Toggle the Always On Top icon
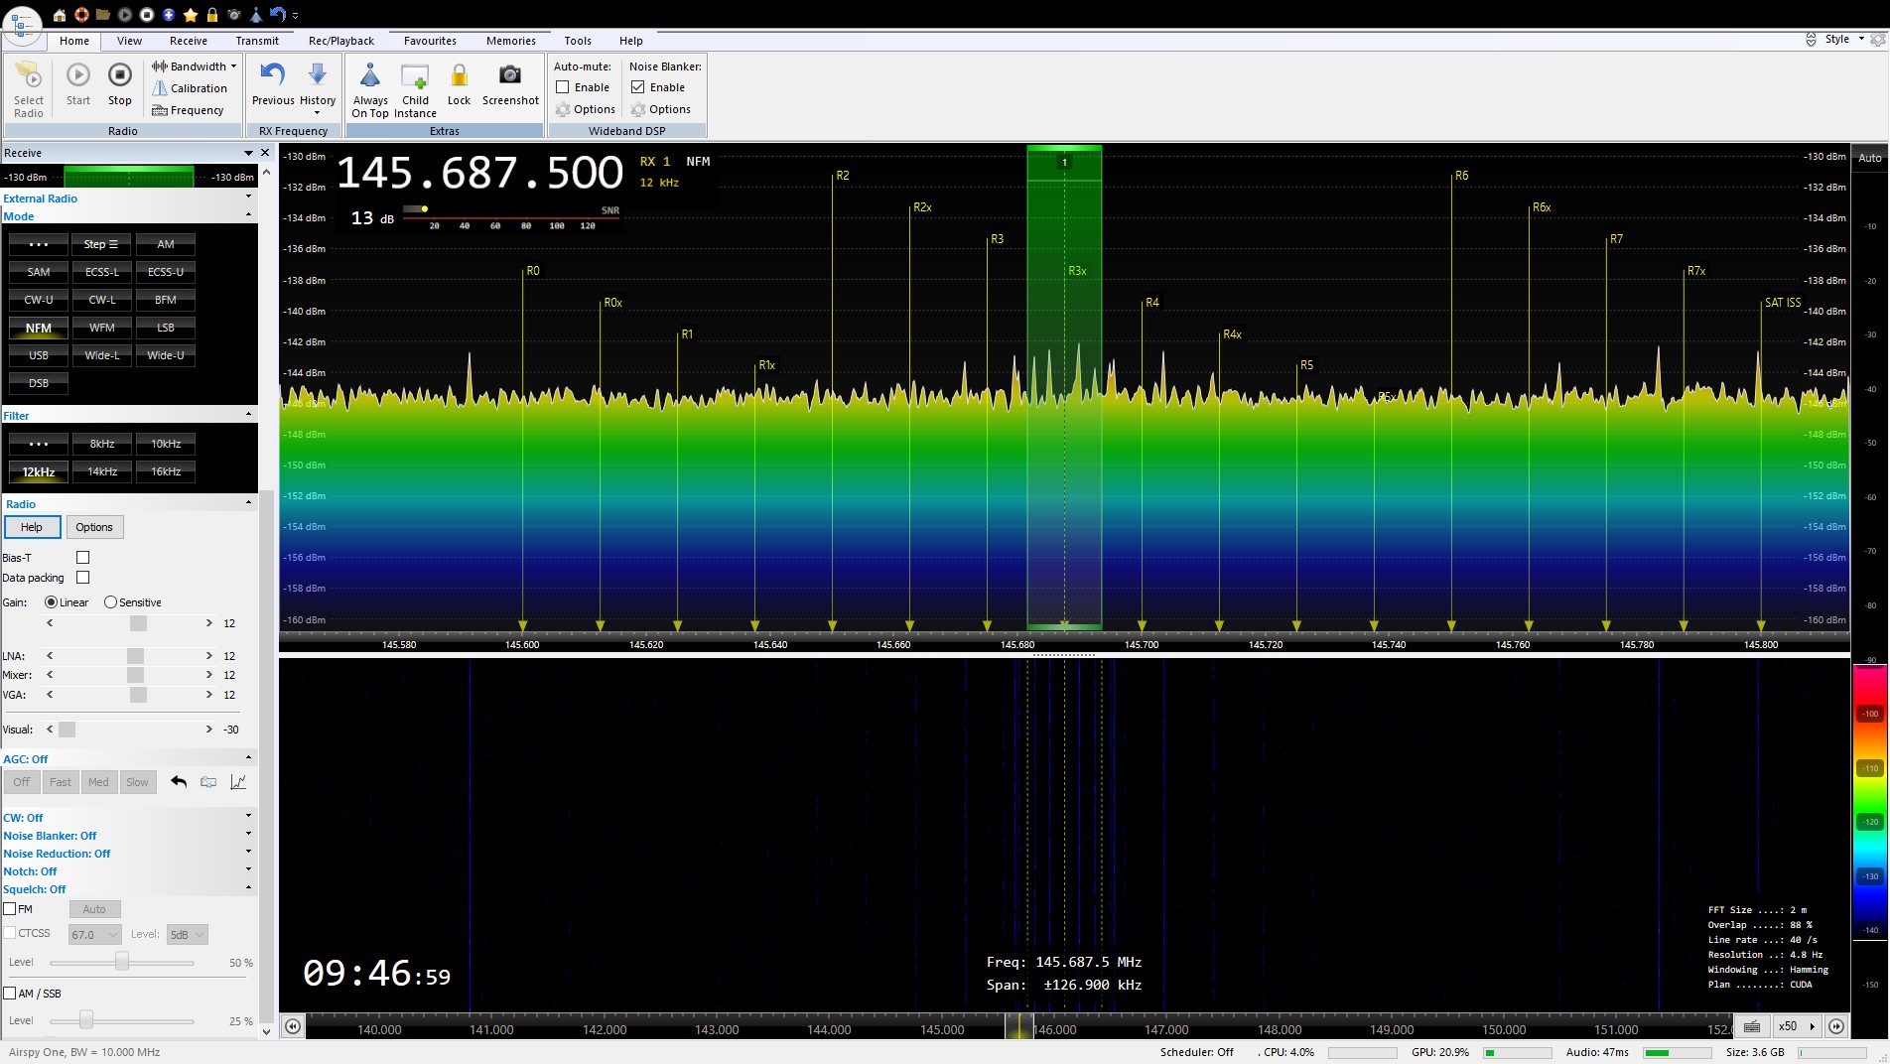Image resolution: width=1890 pixels, height=1064 pixels. (x=369, y=76)
